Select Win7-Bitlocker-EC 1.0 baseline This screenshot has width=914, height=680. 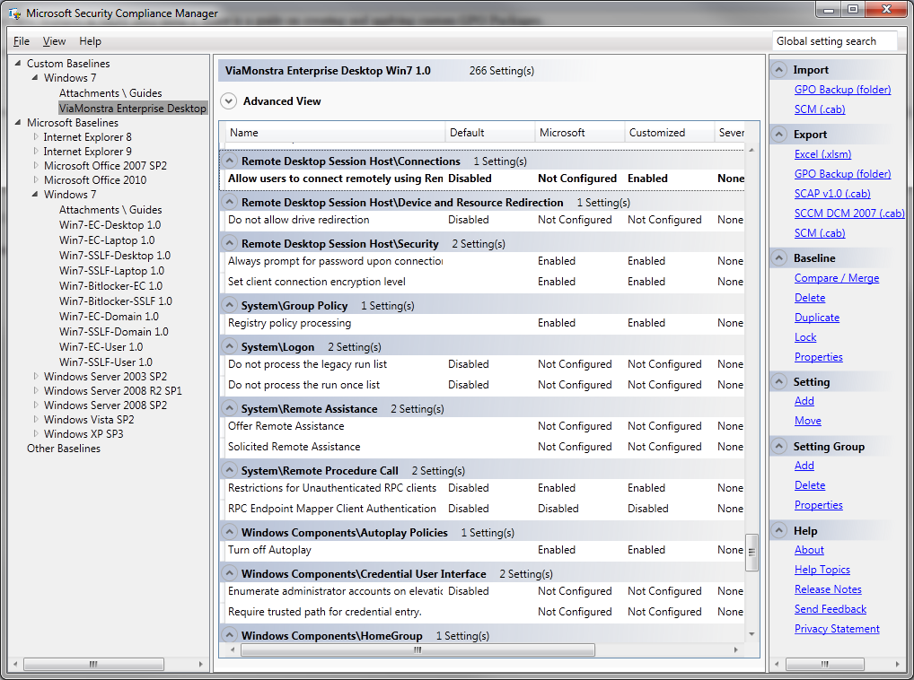[x=110, y=286]
